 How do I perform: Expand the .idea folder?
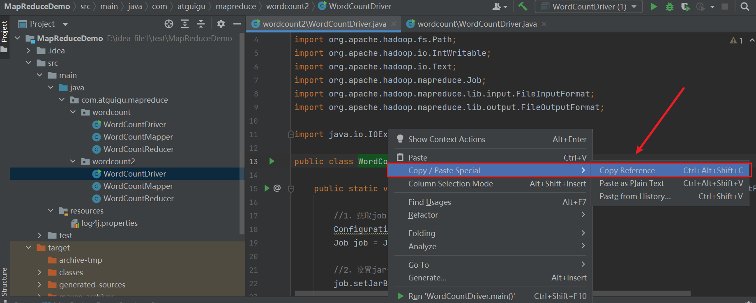click(x=28, y=50)
